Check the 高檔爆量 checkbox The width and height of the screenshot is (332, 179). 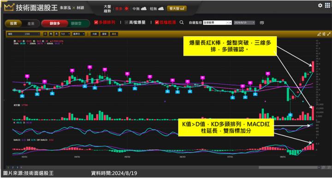pyautogui.click(x=126, y=22)
